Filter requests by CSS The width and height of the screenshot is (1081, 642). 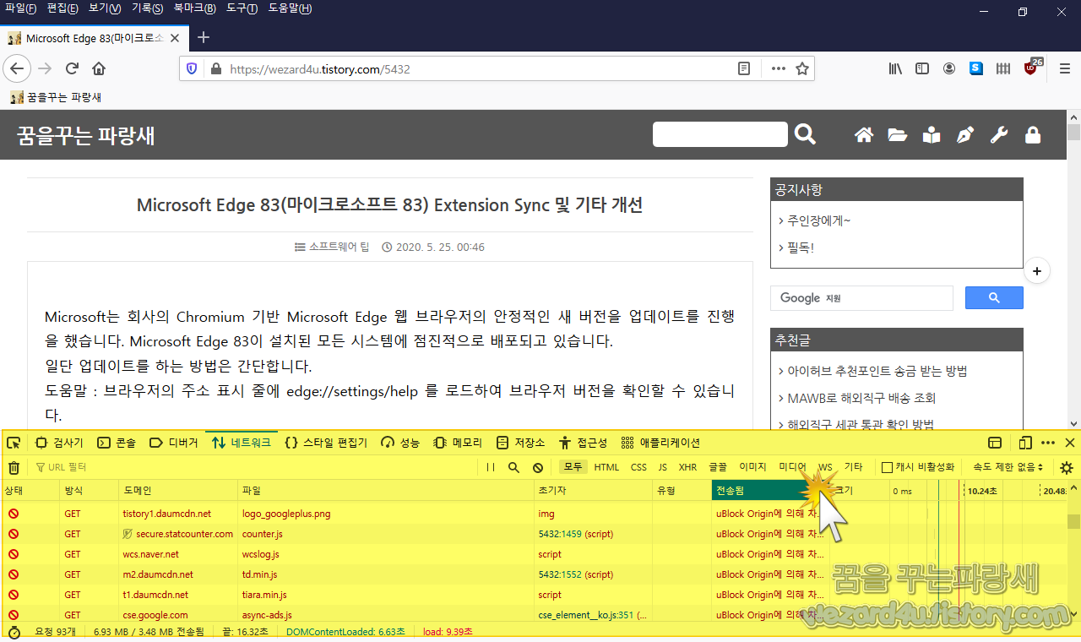coord(638,467)
